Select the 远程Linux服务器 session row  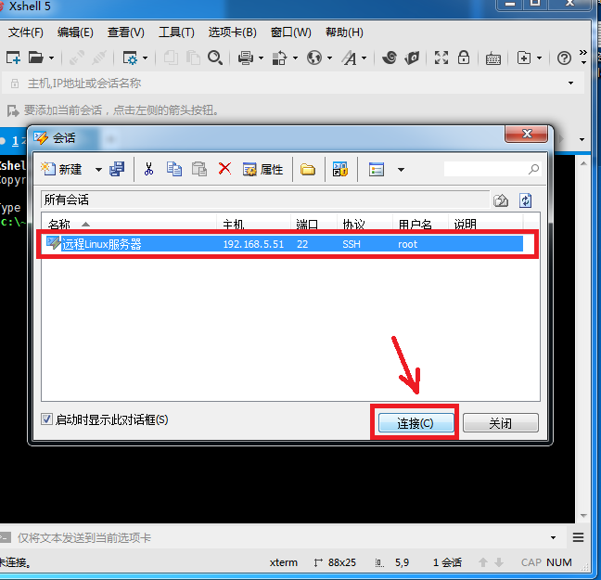click(278, 244)
